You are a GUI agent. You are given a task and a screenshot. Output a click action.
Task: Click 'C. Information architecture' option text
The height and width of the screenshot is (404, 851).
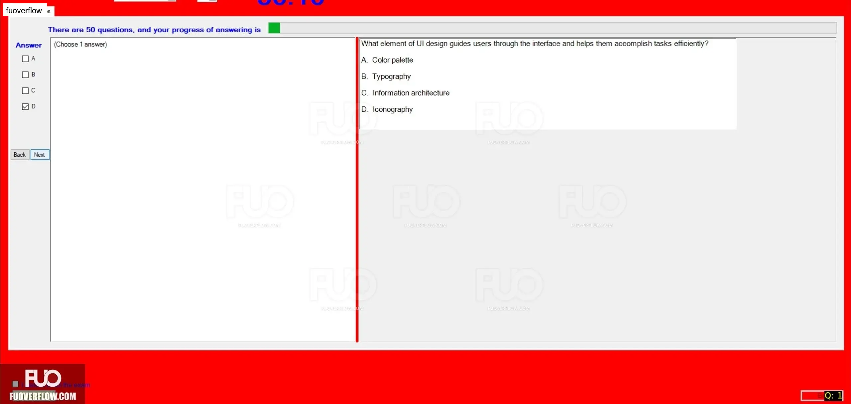(x=405, y=93)
